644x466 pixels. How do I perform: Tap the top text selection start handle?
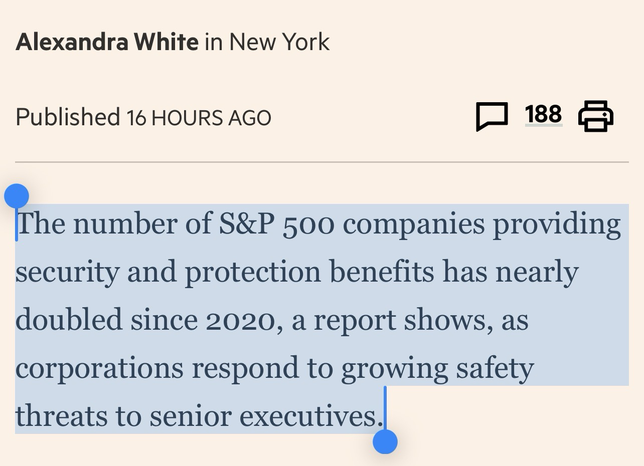pos(17,196)
